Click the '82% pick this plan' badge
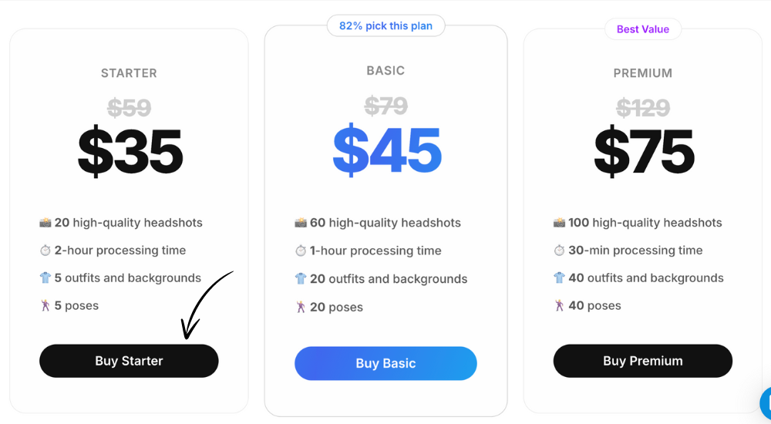 pos(386,25)
